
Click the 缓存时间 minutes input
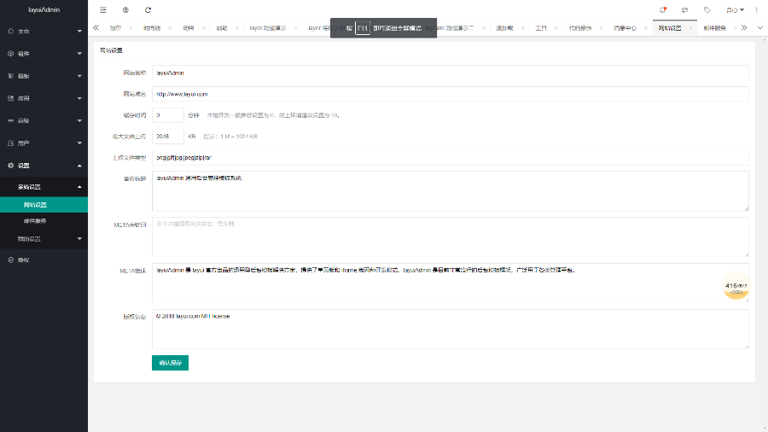168,115
